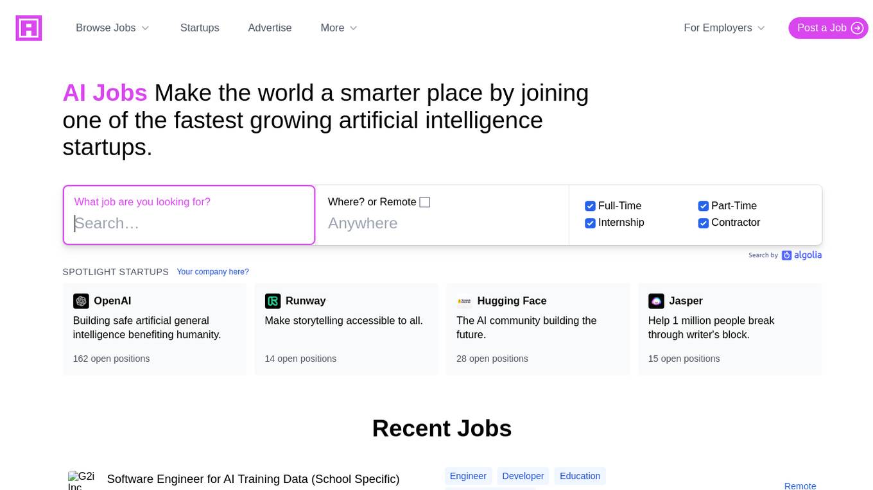
Task: Click the arrow icon in Post a Job
Action: [x=857, y=28]
